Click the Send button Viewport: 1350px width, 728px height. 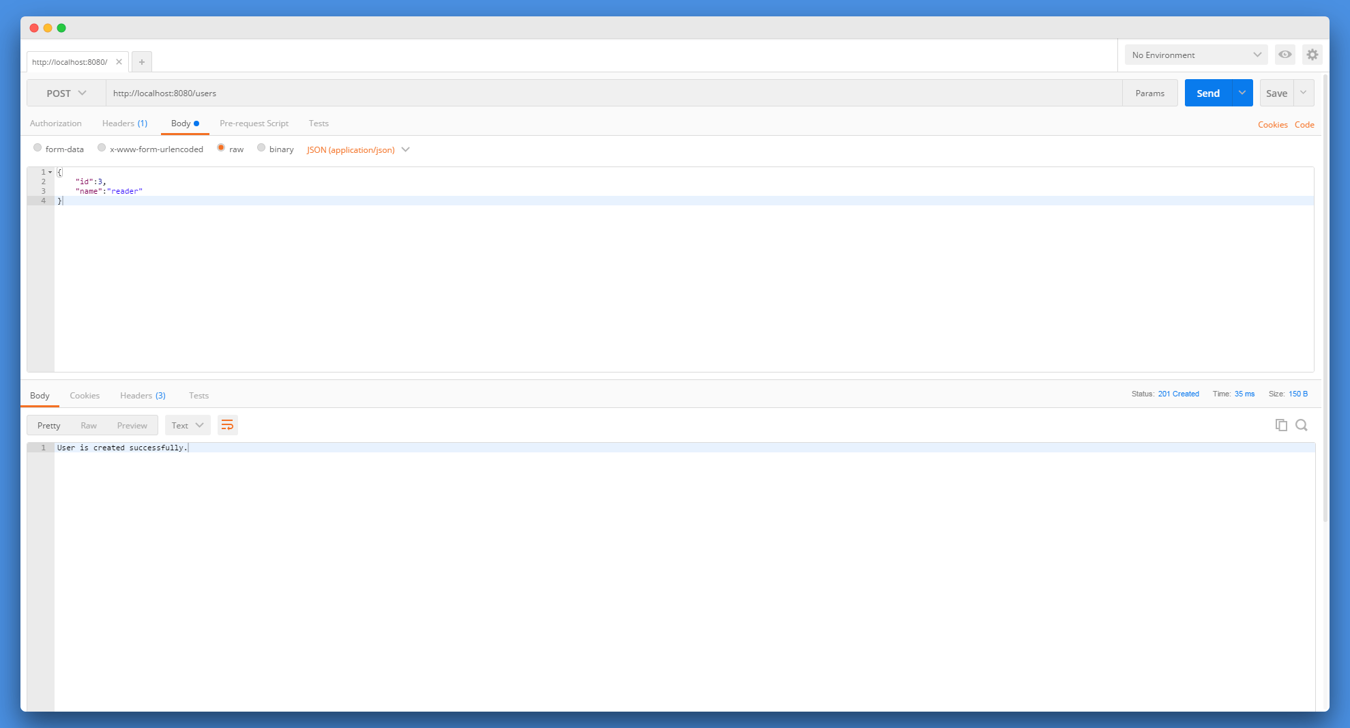[1208, 93]
